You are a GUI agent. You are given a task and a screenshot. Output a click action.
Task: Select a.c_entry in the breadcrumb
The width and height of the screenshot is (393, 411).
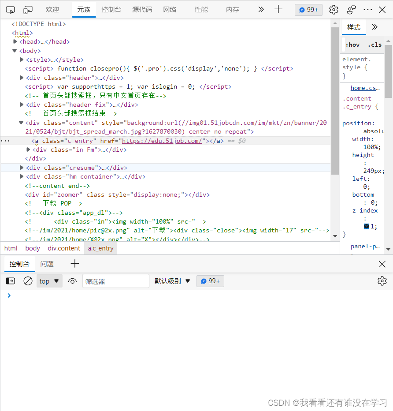point(100,248)
